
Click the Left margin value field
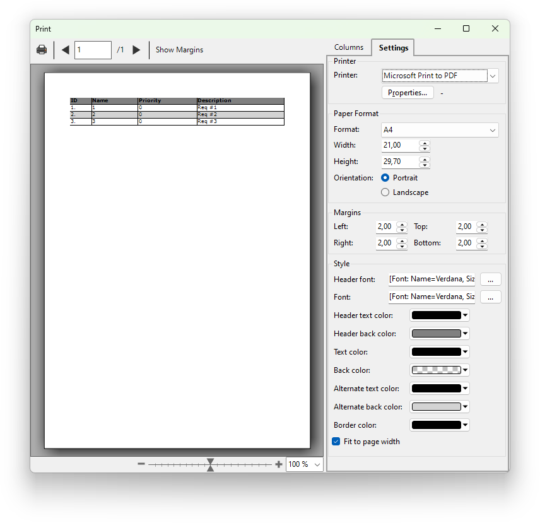coord(385,226)
